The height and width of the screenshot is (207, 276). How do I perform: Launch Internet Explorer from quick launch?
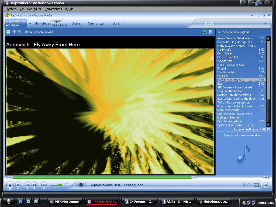coord(20,202)
